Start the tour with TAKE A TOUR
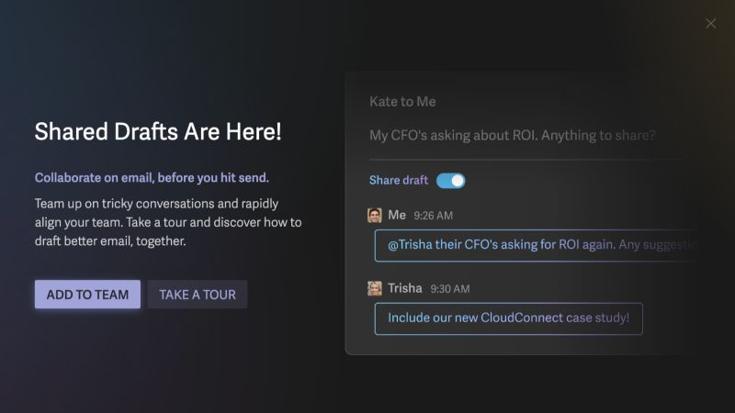The height and width of the screenshot is (413, 735). [x=198, y=295]
